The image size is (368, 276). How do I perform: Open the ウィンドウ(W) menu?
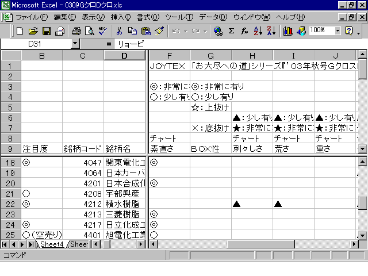(252, 17)
